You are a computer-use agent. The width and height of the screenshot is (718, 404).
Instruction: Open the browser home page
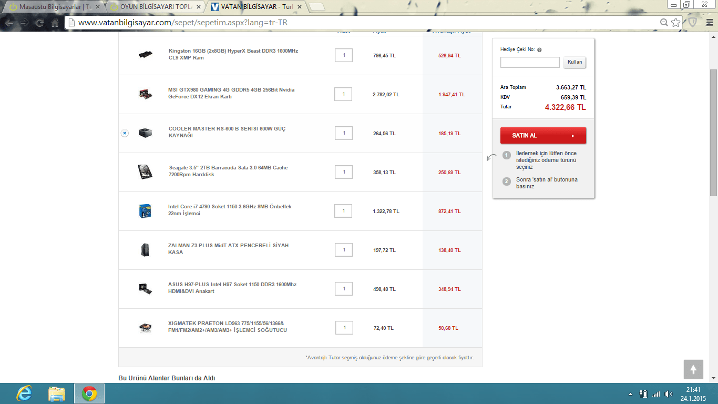(x=55, y=23)
